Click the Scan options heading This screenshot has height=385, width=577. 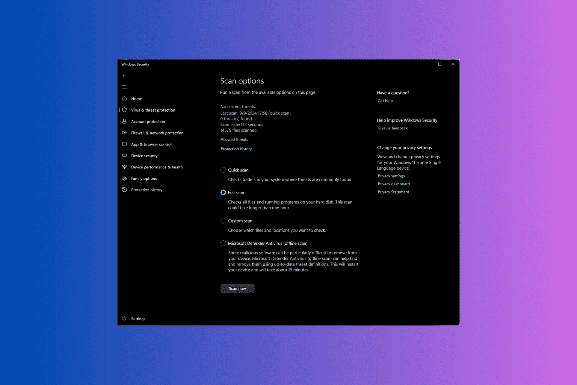tap(242, 81)
